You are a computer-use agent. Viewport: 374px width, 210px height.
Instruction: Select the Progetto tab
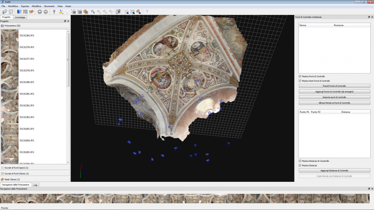[x=6, y=17]
